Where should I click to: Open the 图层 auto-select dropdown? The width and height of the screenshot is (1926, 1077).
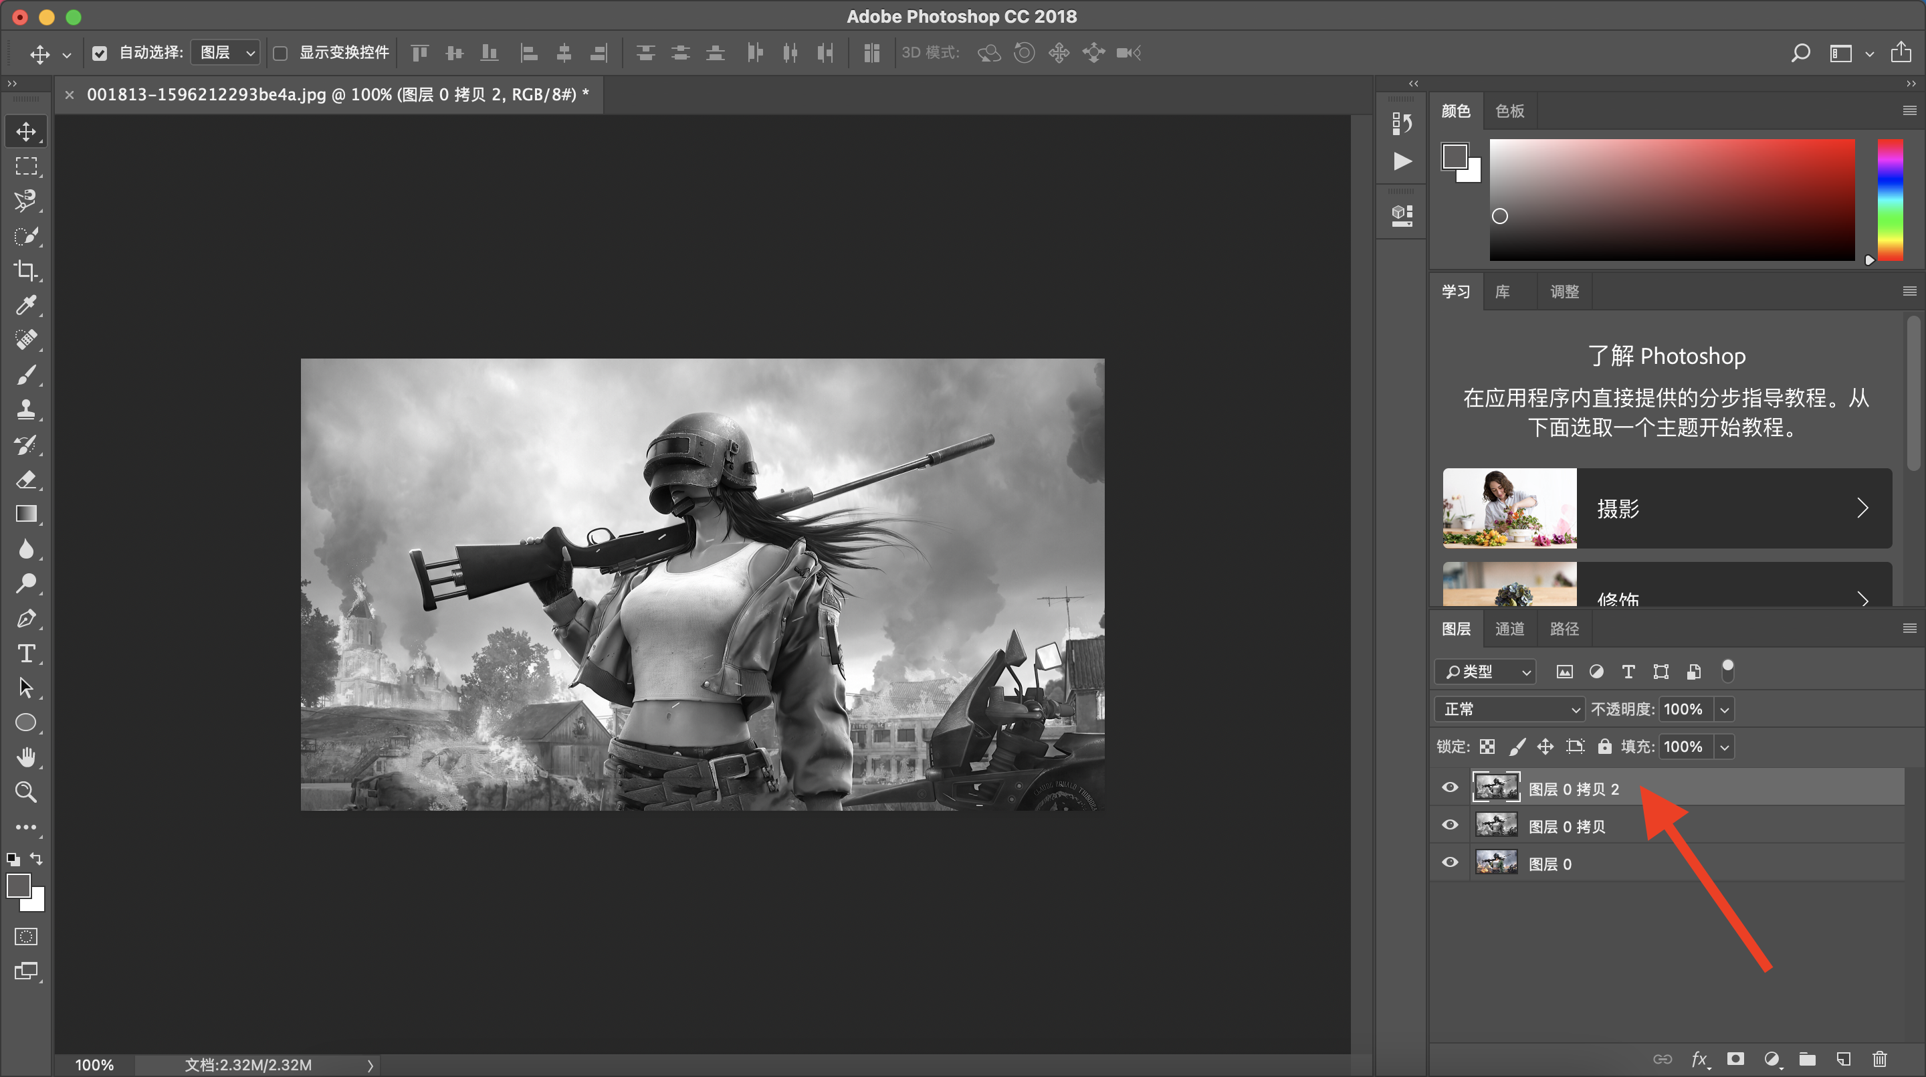pos(226,52)
